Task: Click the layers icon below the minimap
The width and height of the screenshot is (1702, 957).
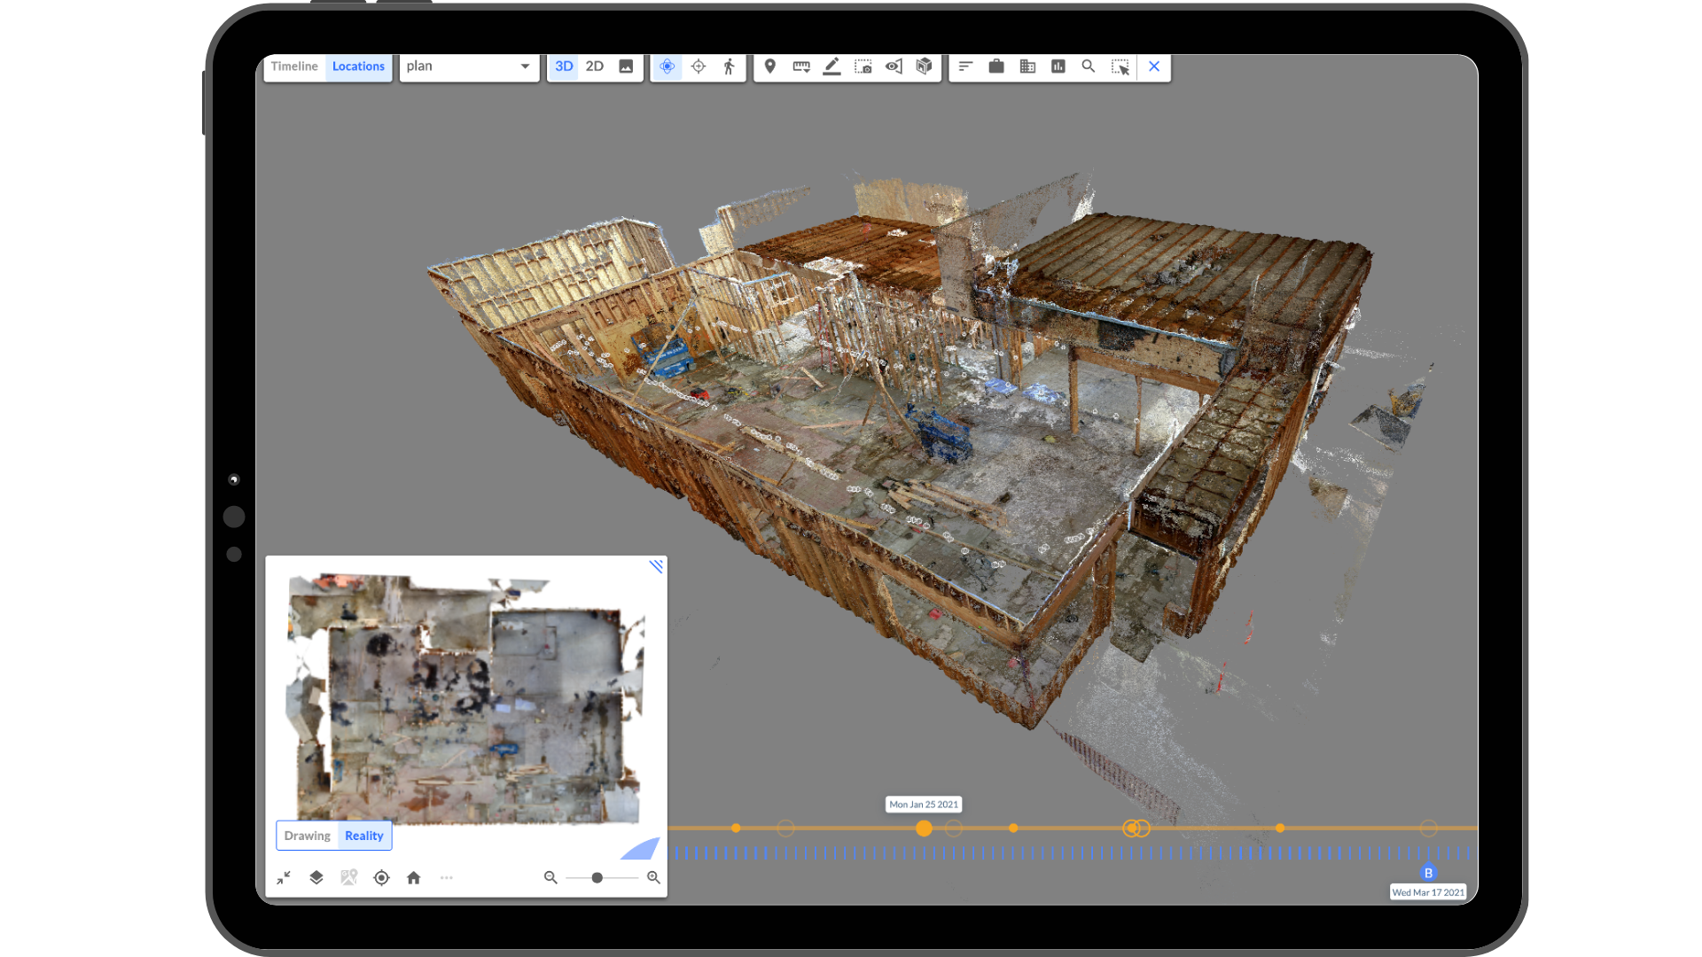Action: [x=316, y=878]
